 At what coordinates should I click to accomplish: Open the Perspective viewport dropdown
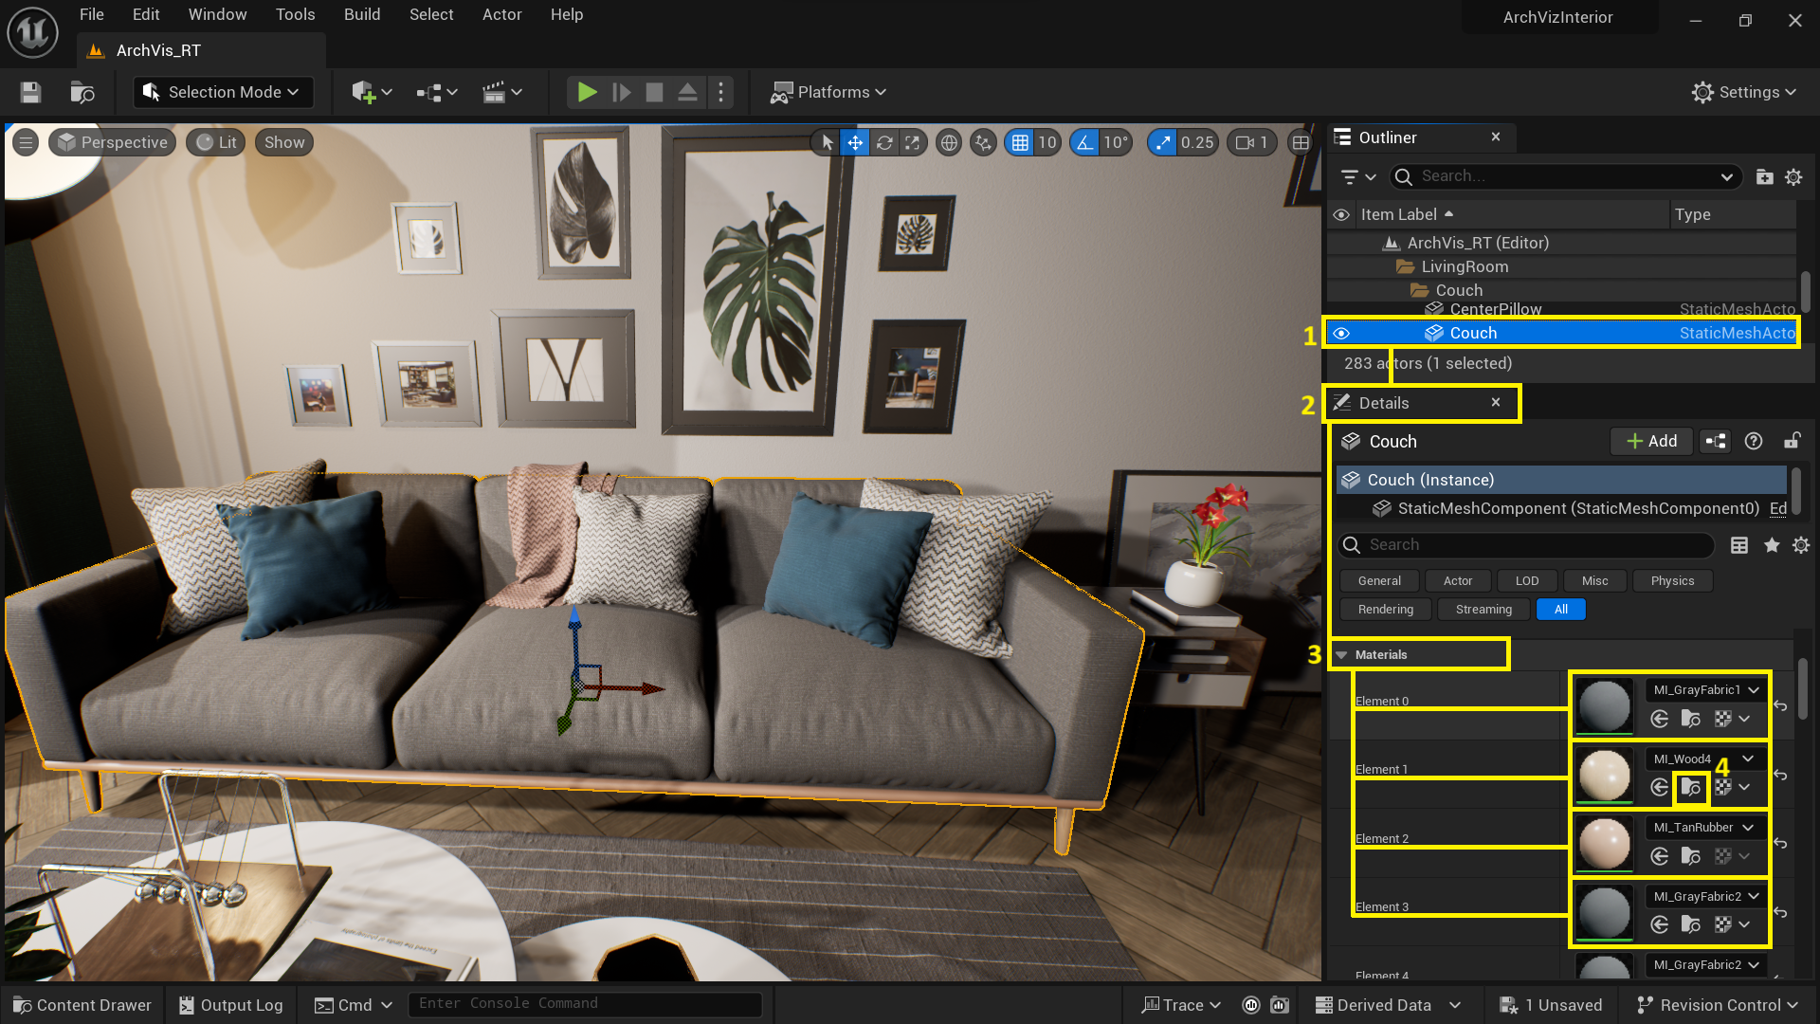112,142
